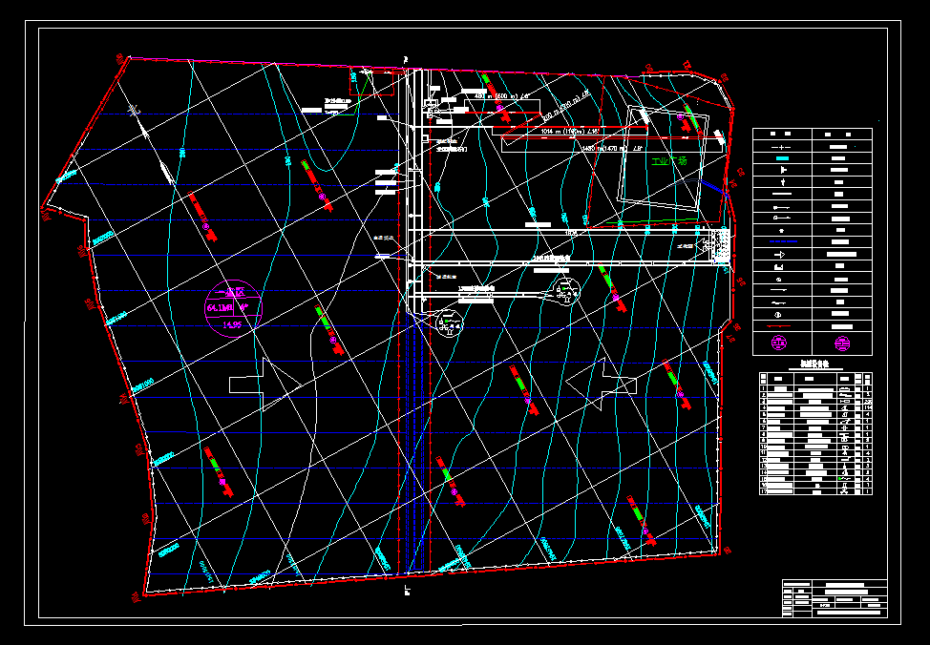The width and height of the screenshot is (930, 645).
Task: Click the lower circled shaft-station detail symbol
Action: pos(450,323)
